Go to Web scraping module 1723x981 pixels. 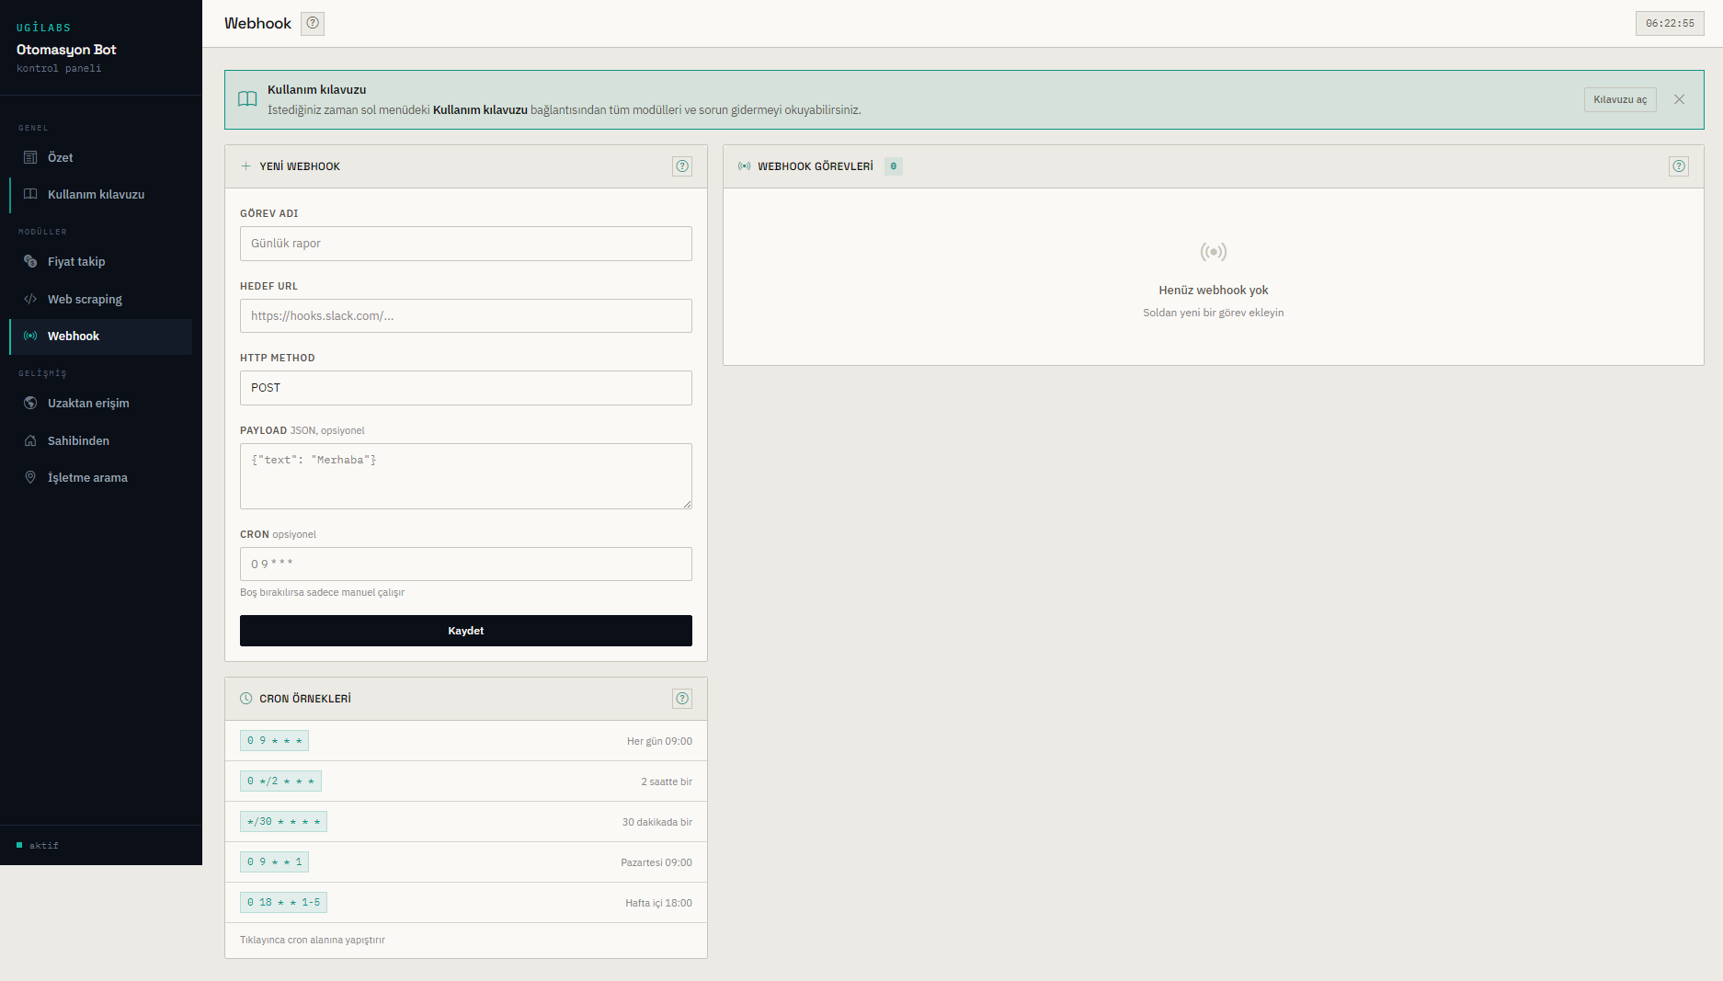coord(101,299)
